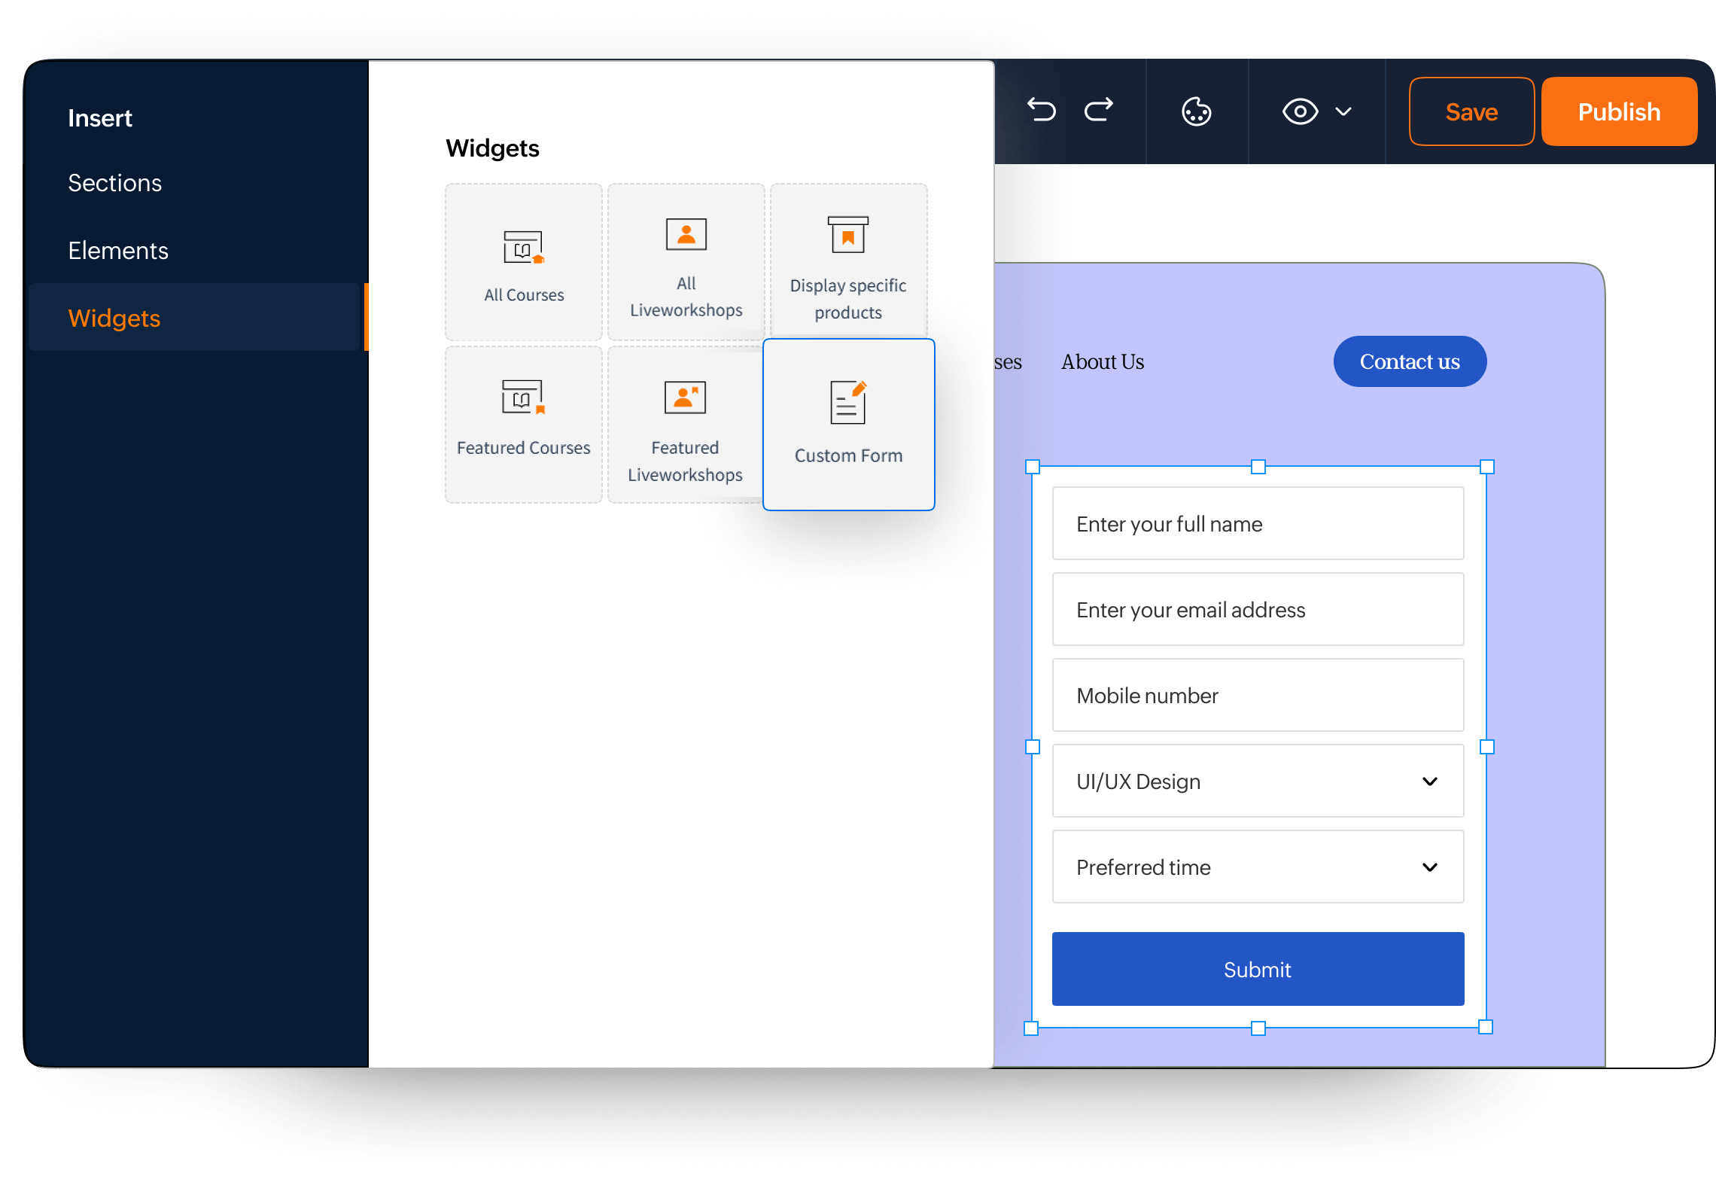Click the full name input field

tap(1257, 523)
